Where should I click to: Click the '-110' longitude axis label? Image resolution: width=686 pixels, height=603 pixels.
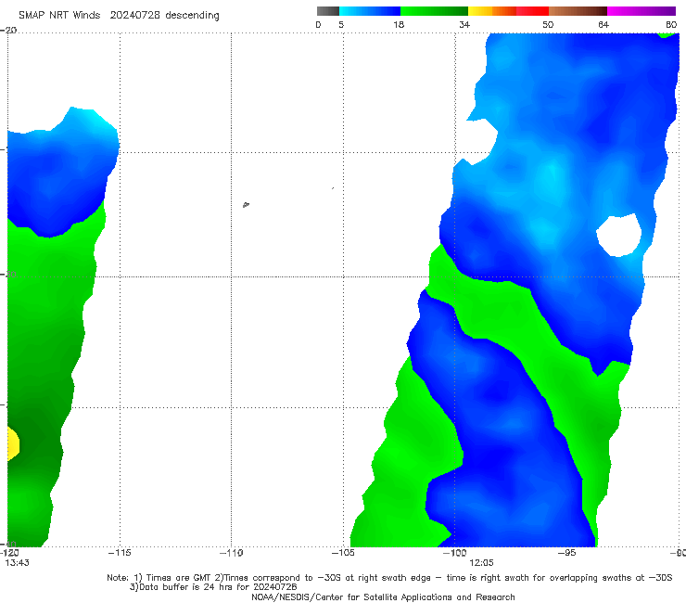[x=231, y=553]
